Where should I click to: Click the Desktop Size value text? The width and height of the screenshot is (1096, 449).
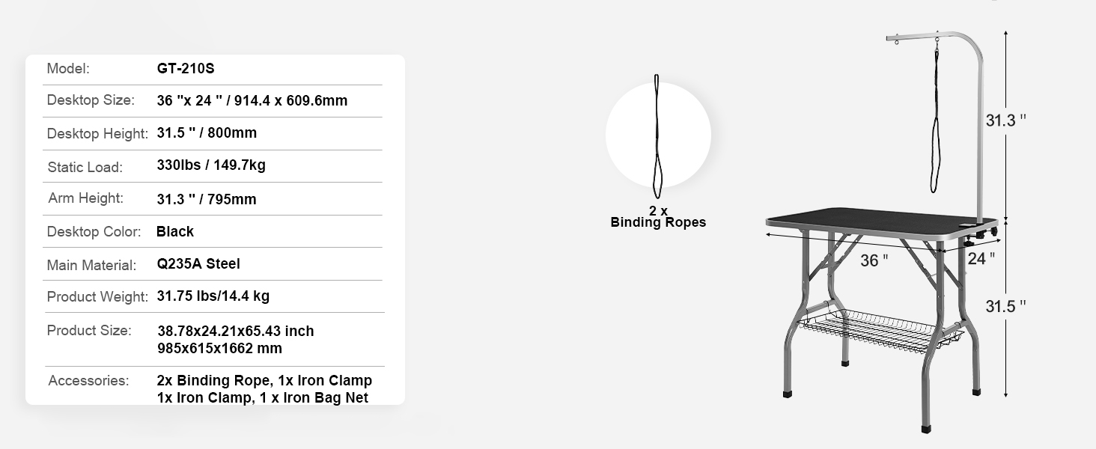pyautogui.click(x=252, y=100)
